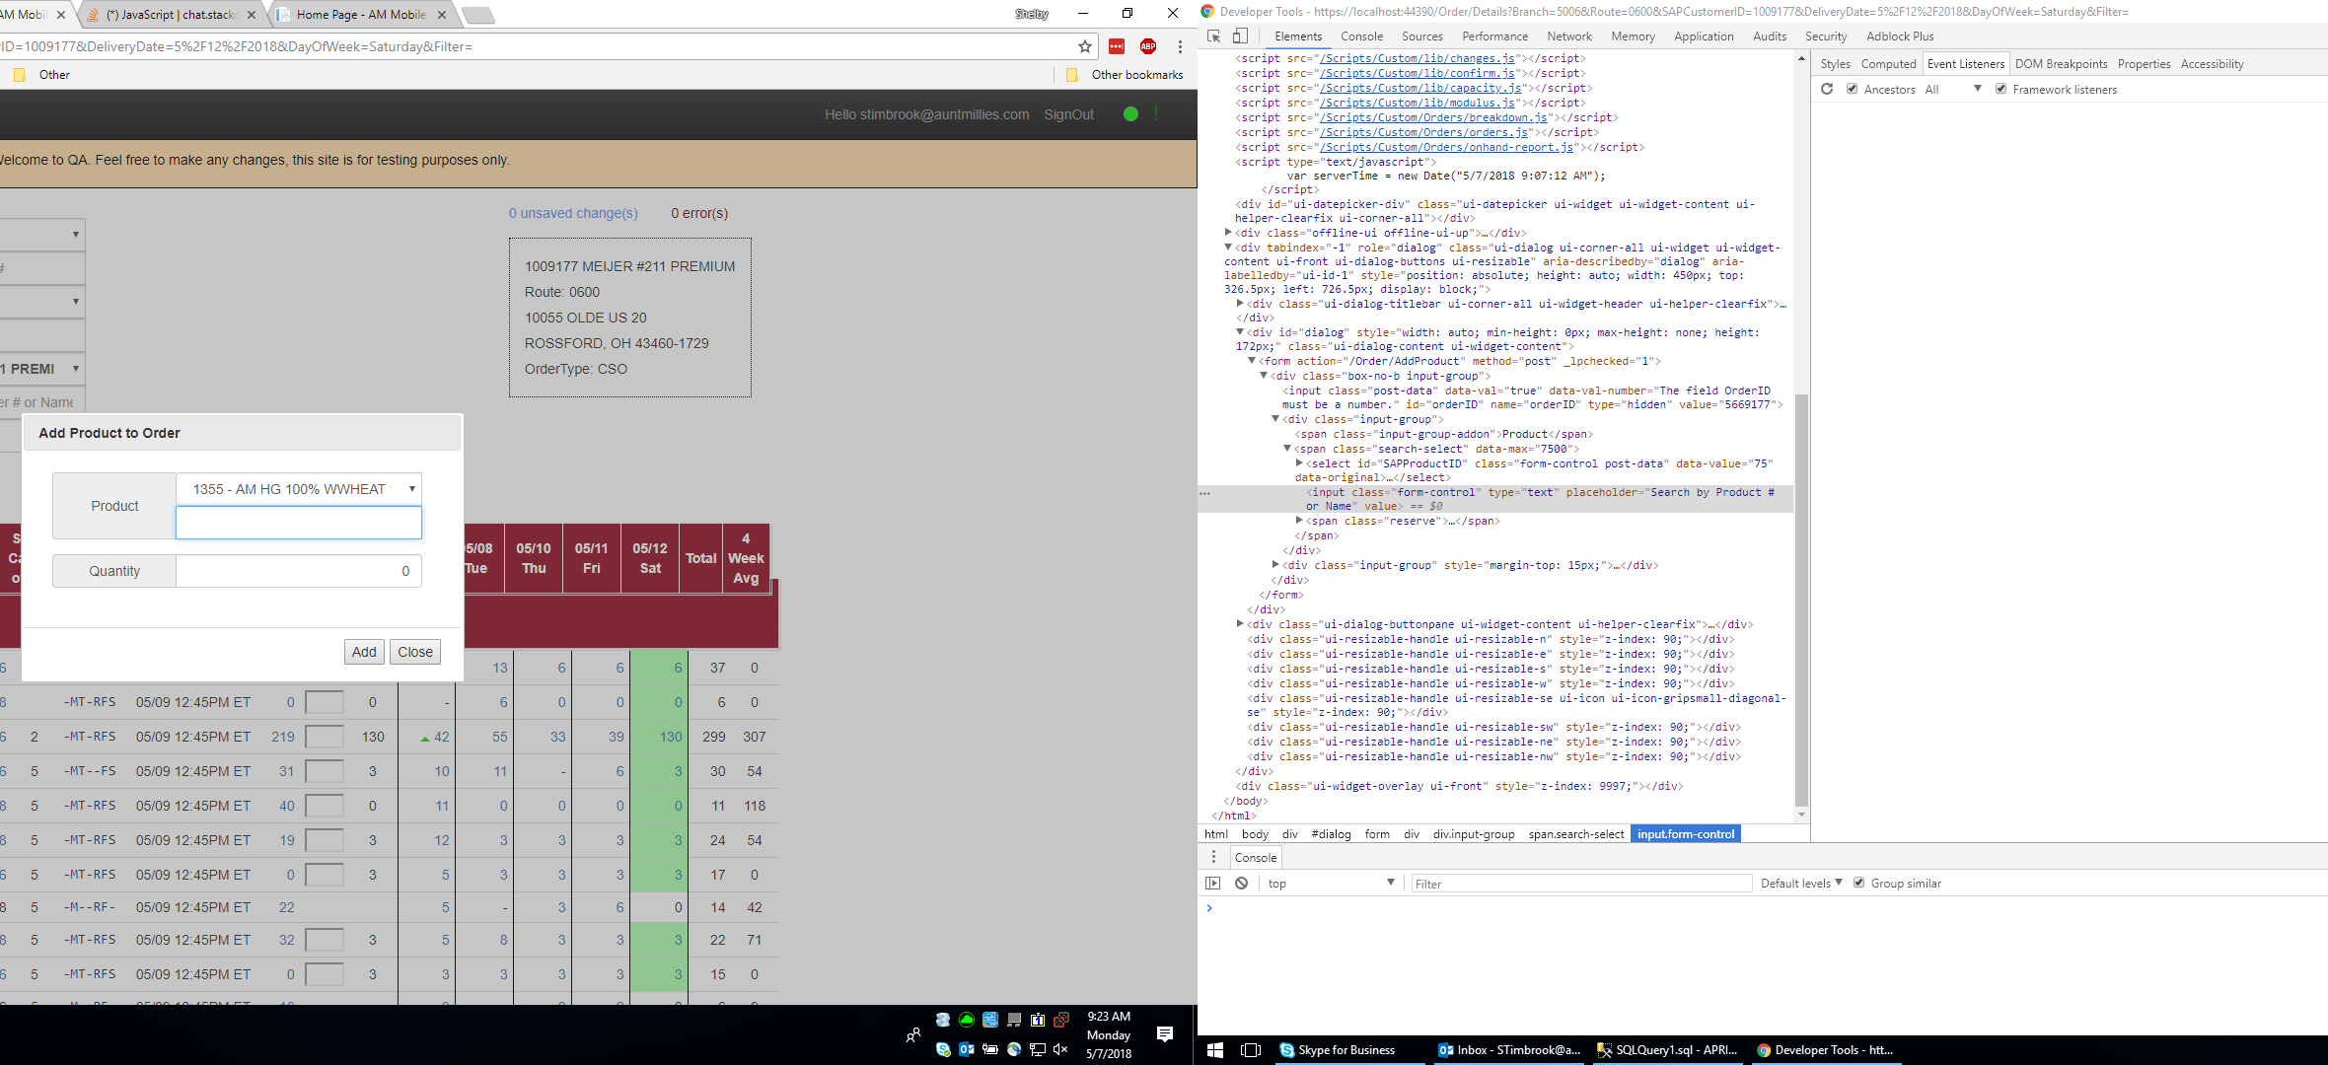This screenshot has width=2328, height=1065.
Task: Open the breakdown.js script link
Action: (1434, 117)
